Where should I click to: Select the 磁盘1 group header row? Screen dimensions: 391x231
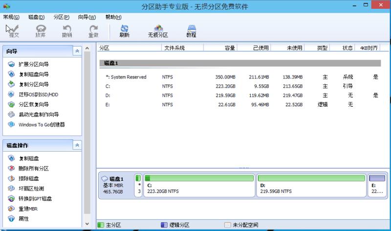(240, 63)
